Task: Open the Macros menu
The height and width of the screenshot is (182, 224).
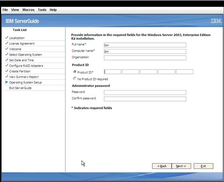Action: click(x=28, y=10)
